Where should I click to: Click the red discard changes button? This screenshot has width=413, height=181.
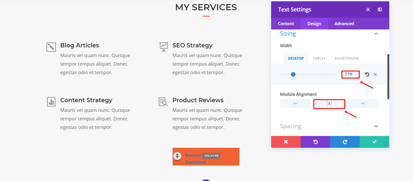pos(286,142)
